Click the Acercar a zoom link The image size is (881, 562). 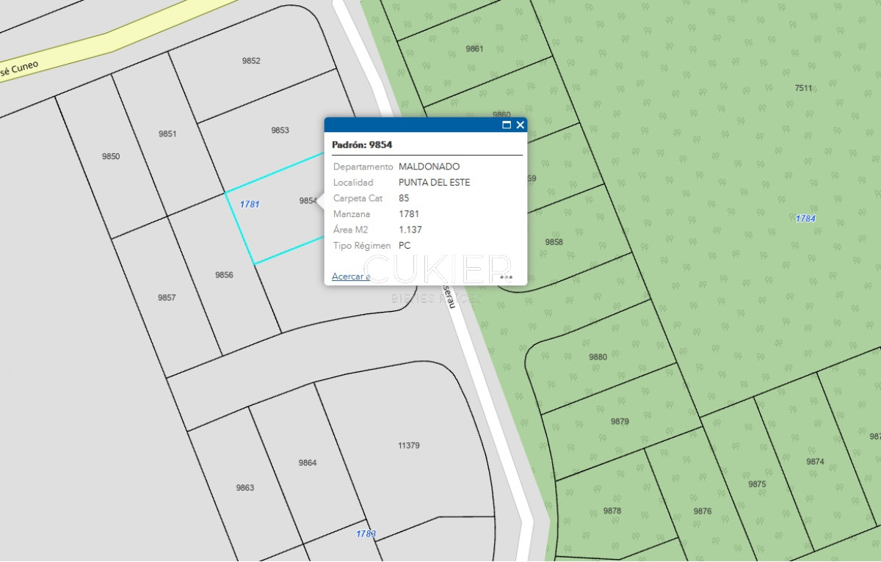point(350,276)
